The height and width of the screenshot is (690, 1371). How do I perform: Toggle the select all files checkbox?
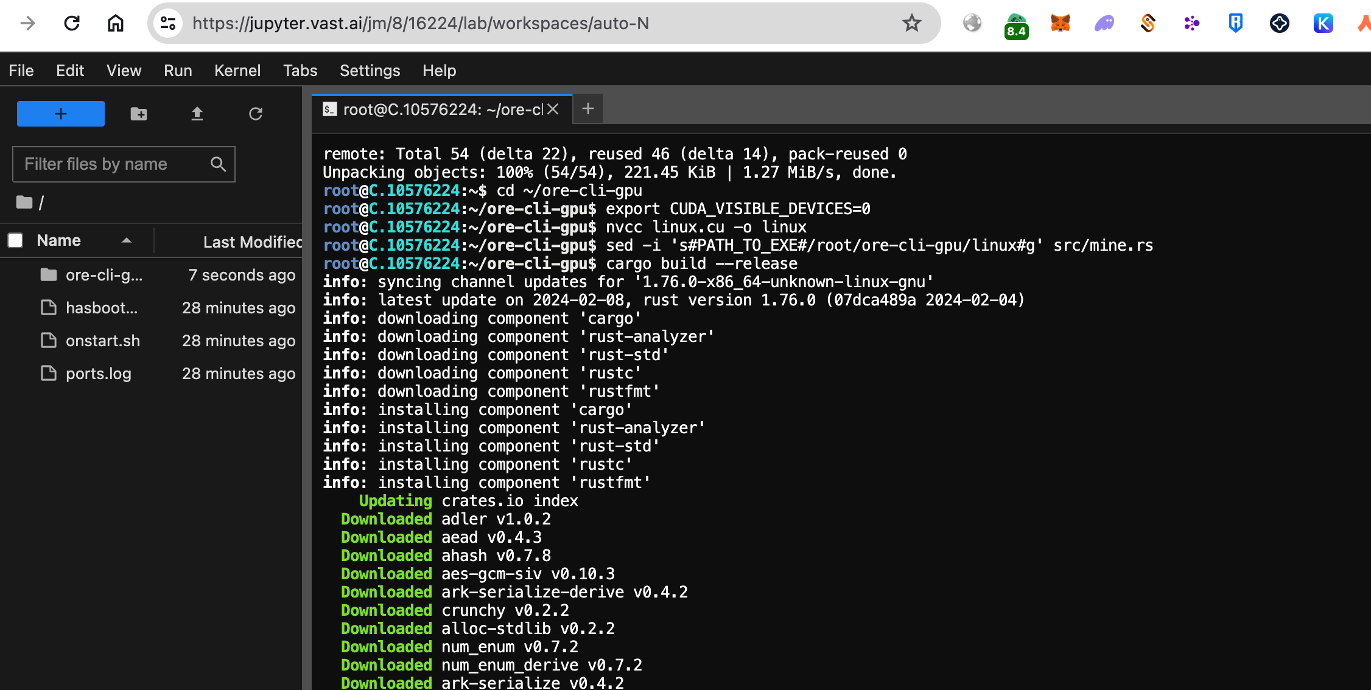tap(15, 240)
